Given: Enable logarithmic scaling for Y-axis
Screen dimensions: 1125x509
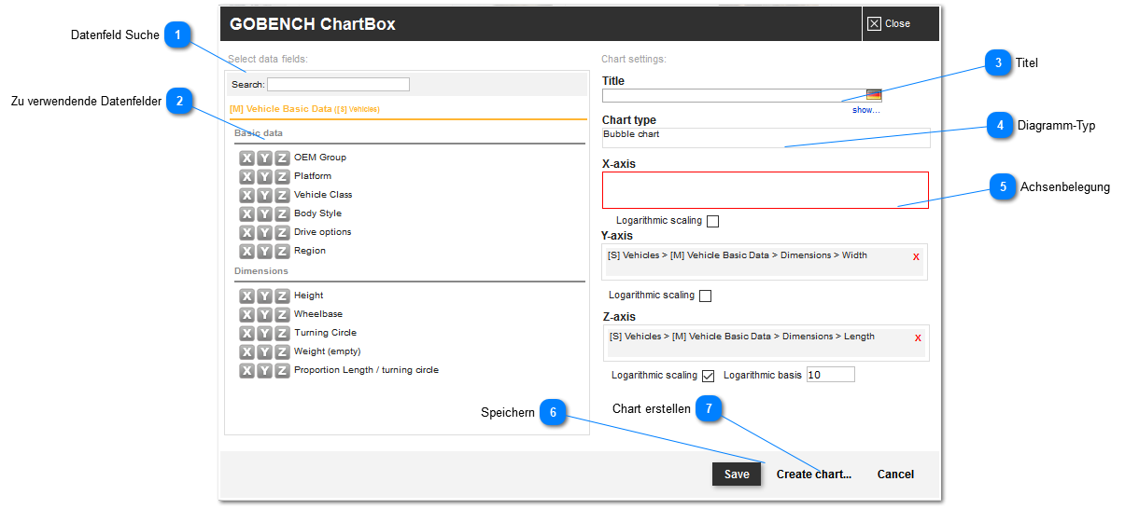Looking at the screenshot, I should click(x=705, y=296).
